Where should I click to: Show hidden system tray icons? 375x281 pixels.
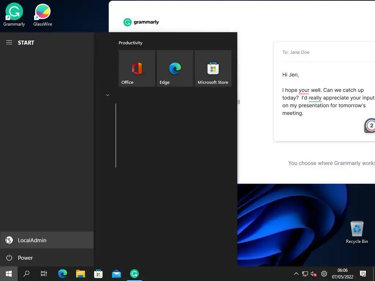(x=296, y=274)
